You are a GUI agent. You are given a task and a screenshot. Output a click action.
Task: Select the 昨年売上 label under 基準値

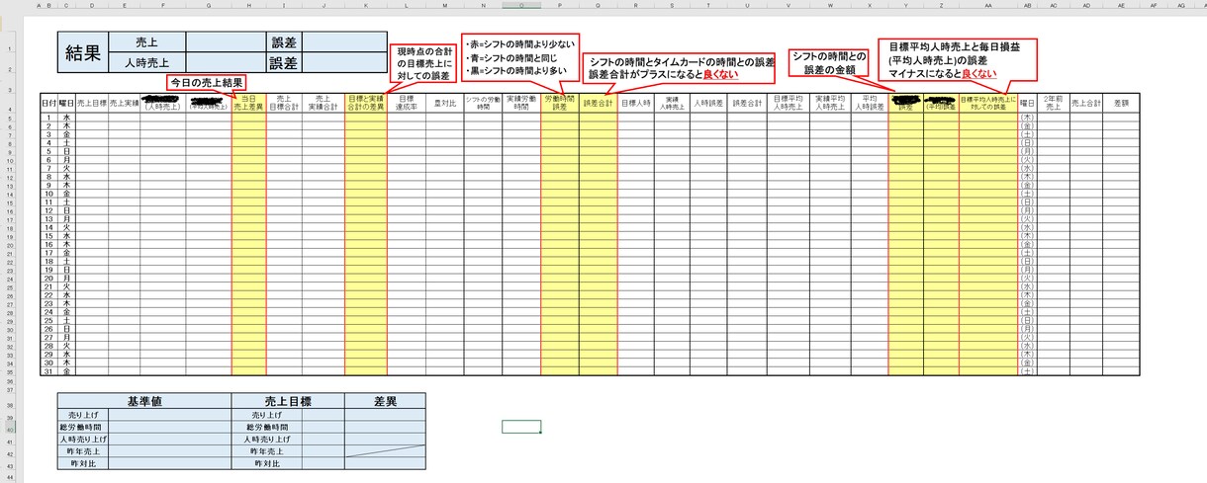point(83,450)
